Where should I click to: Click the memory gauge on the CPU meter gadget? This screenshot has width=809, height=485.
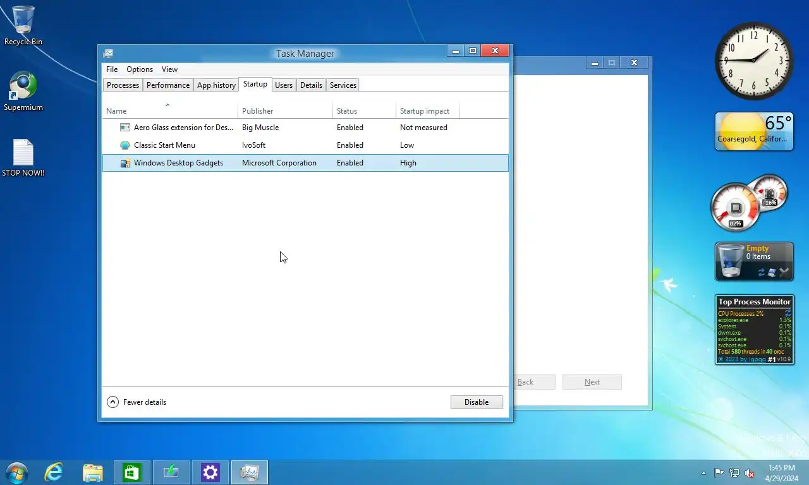(770, 193)
